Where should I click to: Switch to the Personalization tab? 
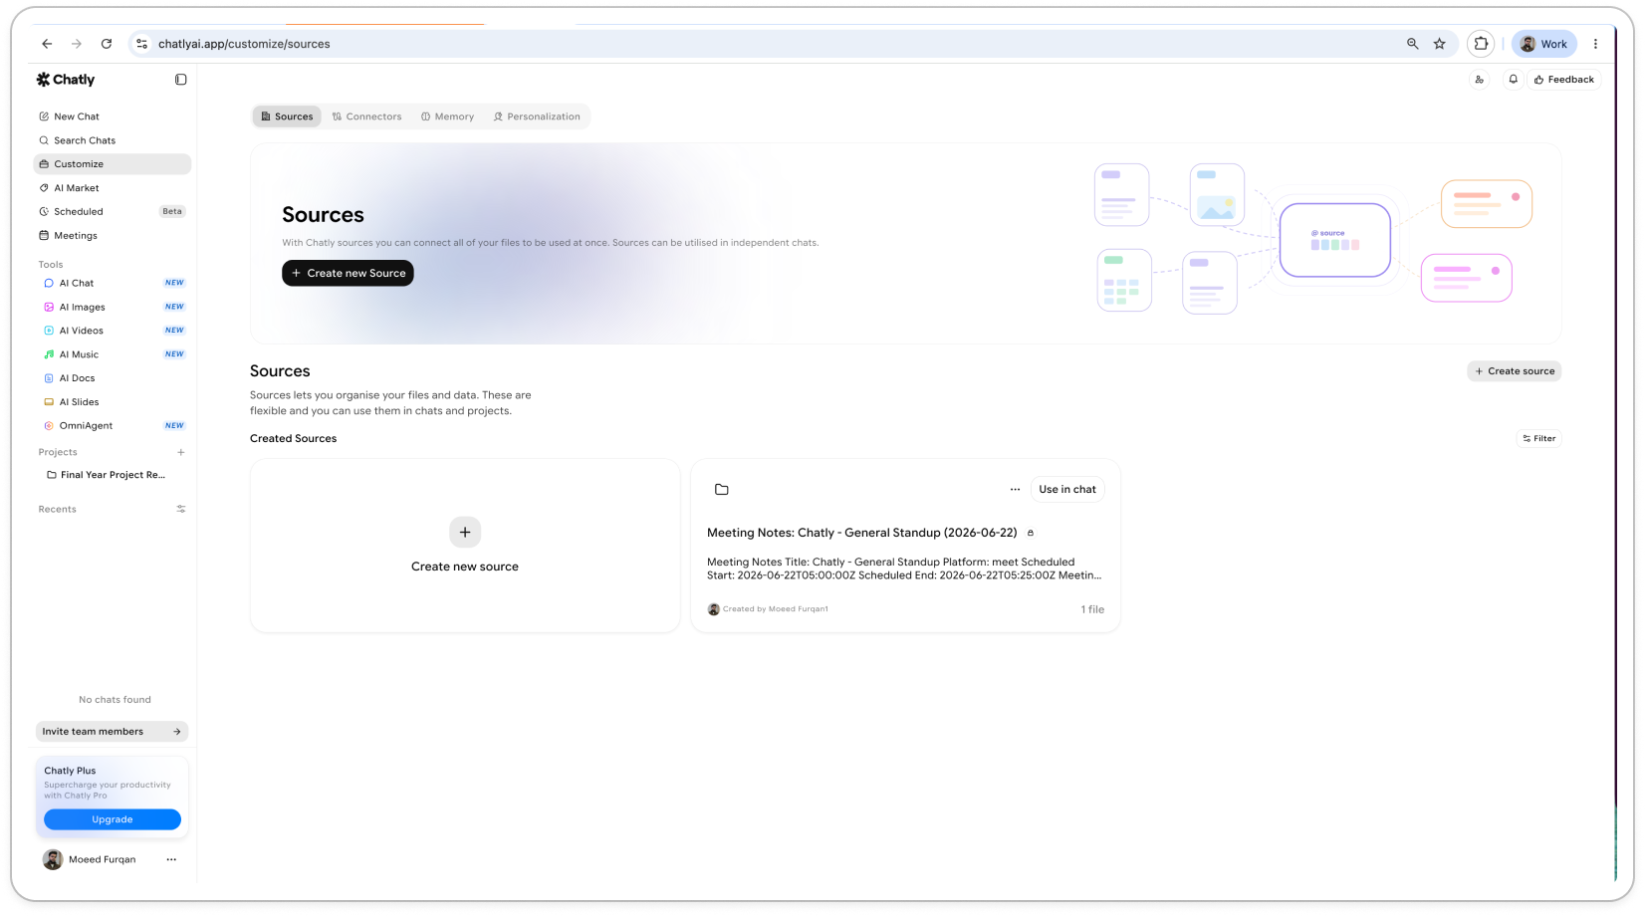537,116
